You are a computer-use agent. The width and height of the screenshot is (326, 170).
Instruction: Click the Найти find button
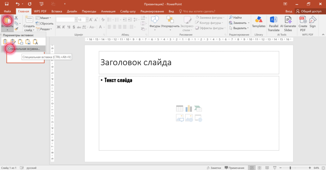tap(235, 17)
